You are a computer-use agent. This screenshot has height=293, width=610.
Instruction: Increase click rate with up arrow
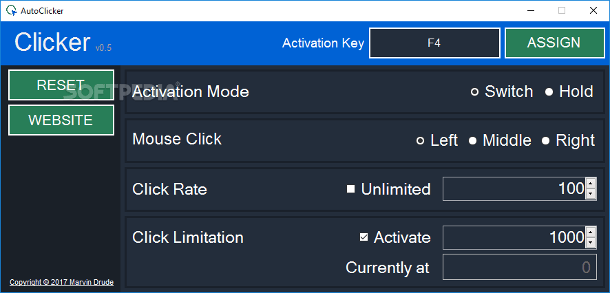click(590, 184)
